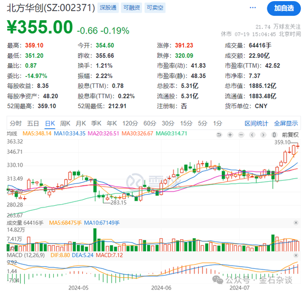This screenshot has height=292, width=302.
Task: Click the 深股通 tag
Action: [x=108, y=8]
